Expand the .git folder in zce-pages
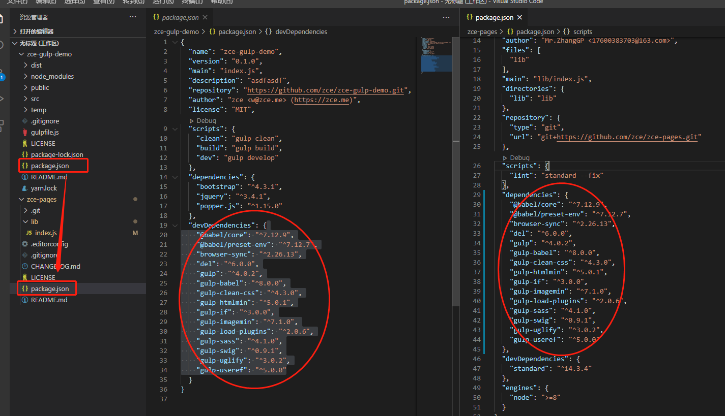This screenshot has width=725, height=416. point(26,210)
